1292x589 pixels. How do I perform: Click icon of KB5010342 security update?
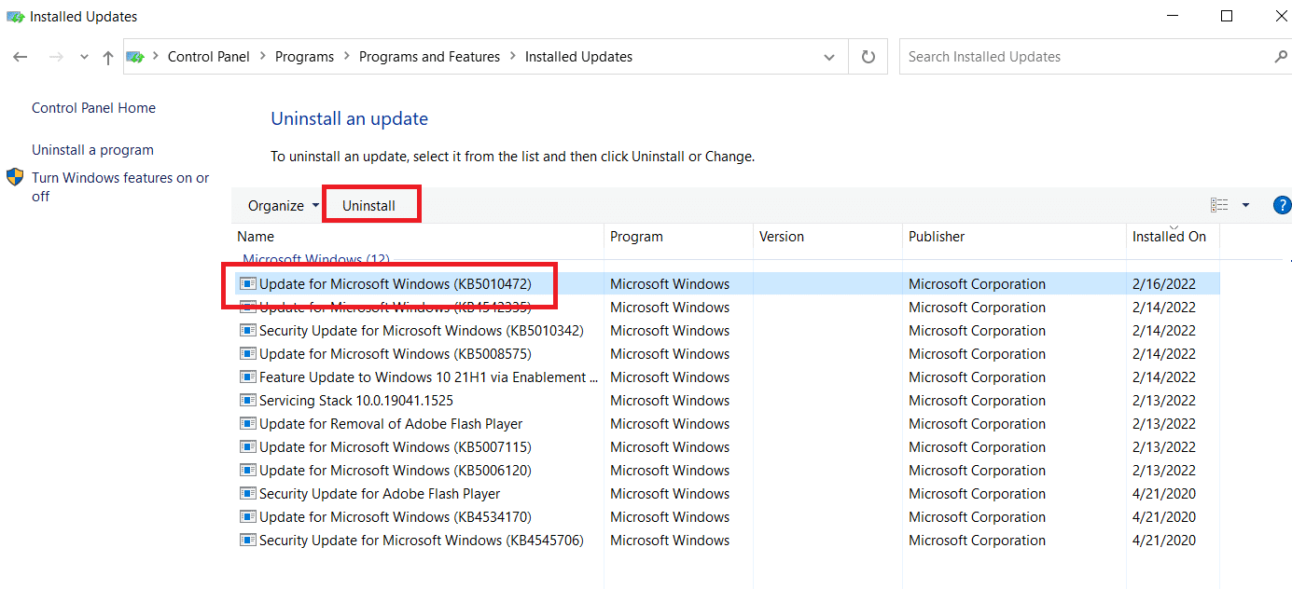click(247, 331)
